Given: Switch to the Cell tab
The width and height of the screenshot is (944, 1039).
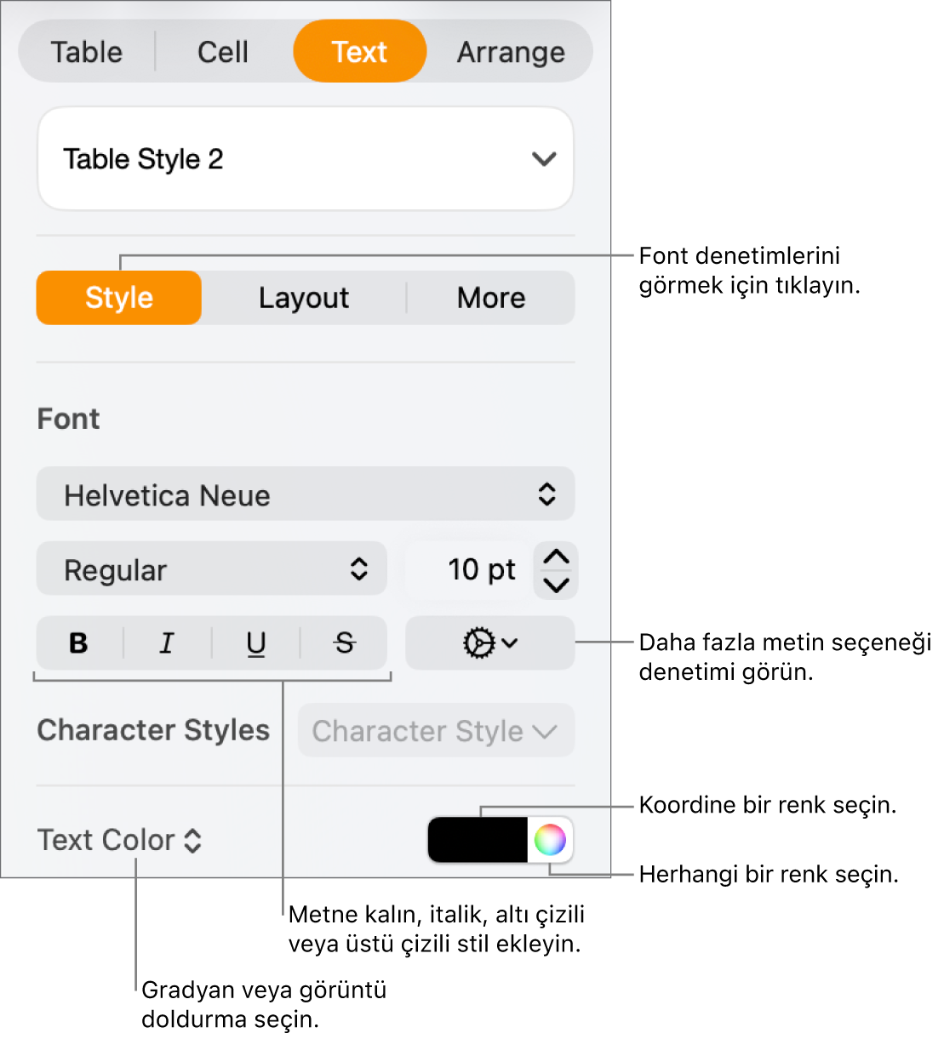Looking at the screenshot, I should (x=223, y=52).
